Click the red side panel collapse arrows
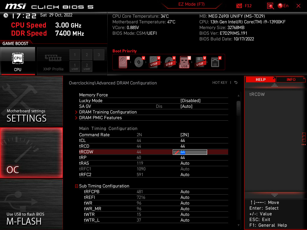The width and height of the screenshot is (307, 230). pos(303,145)
